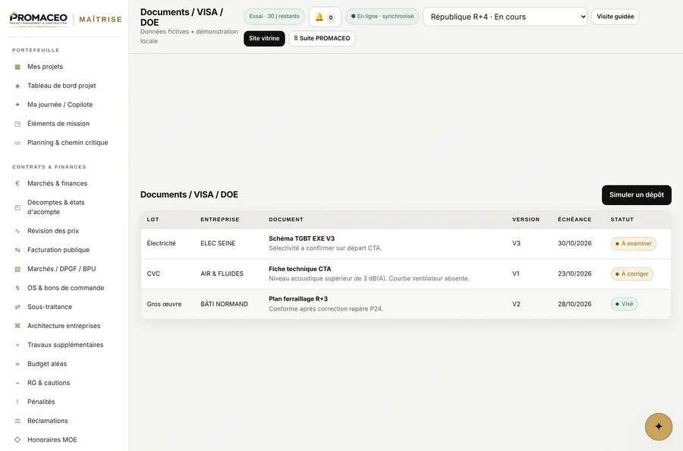Click the Visite guidée button

[x=615, y=17]
